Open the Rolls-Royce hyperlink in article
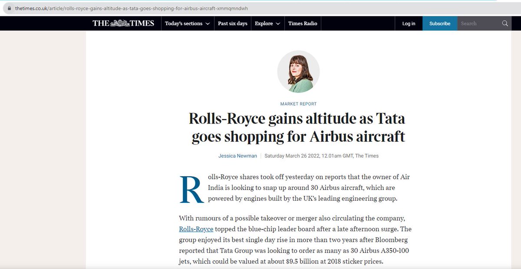 coord(196,229)
